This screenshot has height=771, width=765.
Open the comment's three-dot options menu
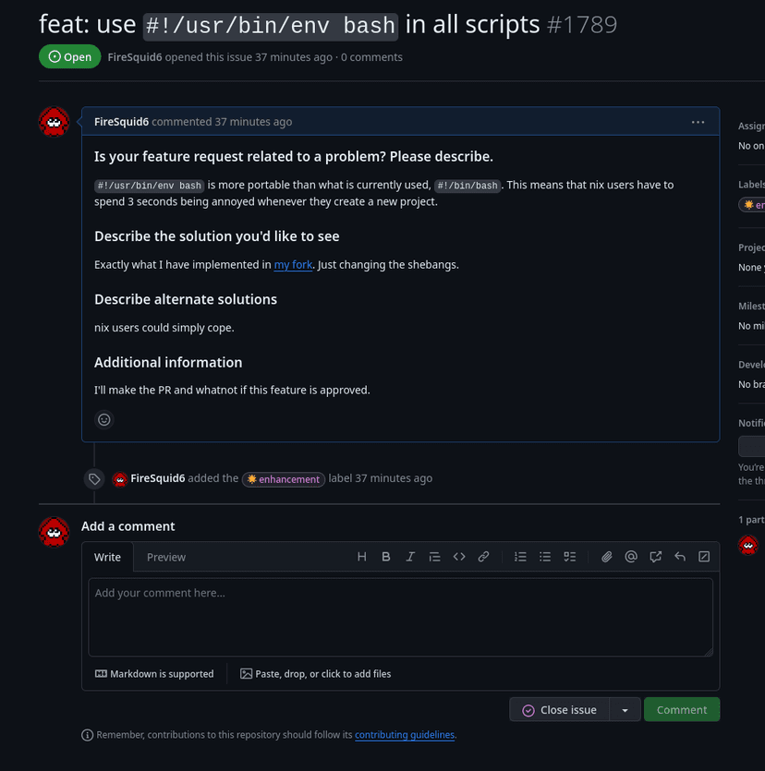[x=698, y=122]
